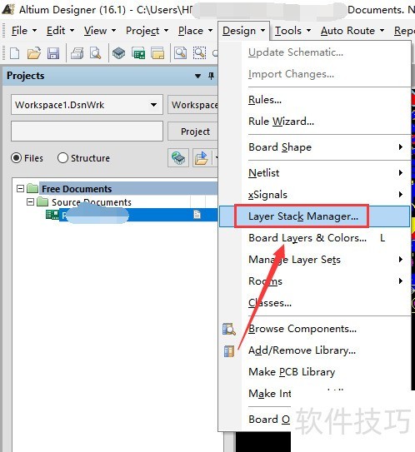Open the Auto Route menu

tap(352, 31)
